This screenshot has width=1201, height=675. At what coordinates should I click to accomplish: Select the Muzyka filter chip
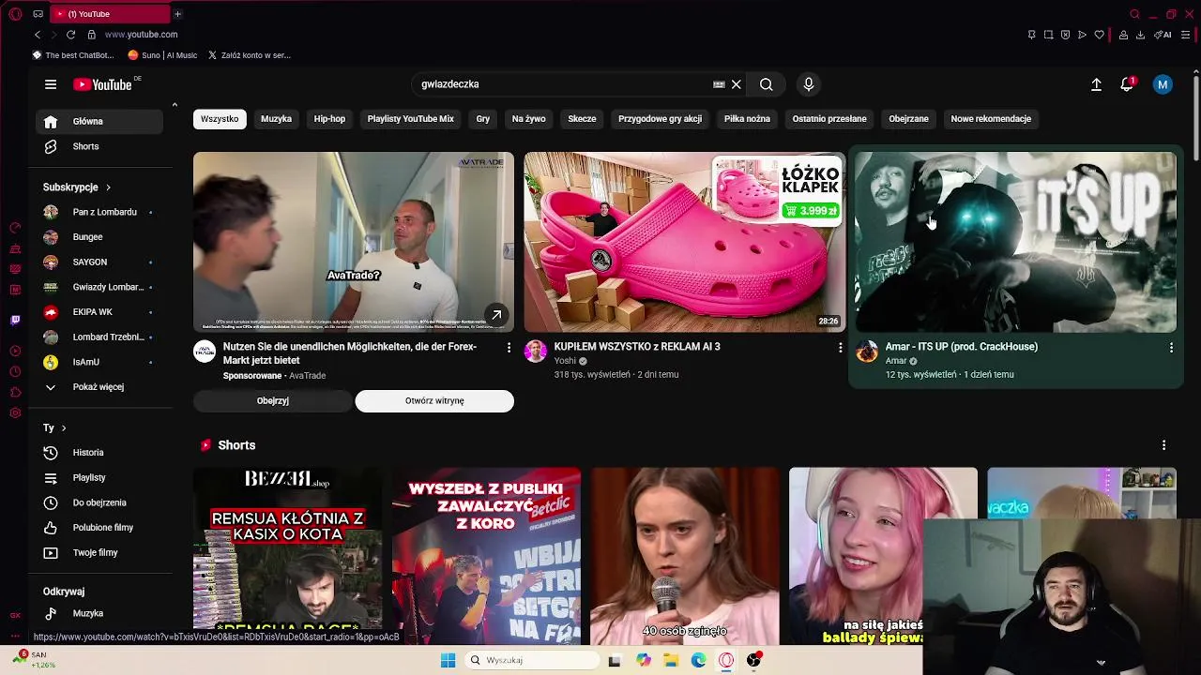[276, 119]
